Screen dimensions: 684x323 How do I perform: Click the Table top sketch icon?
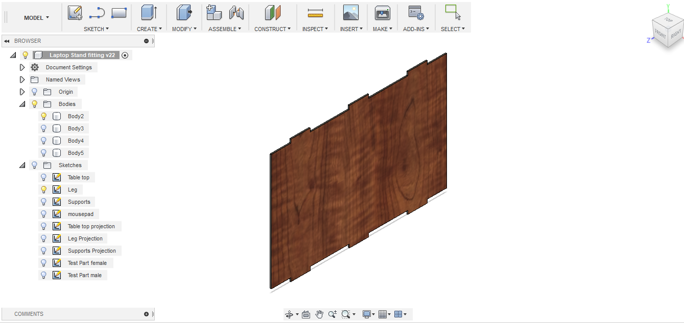[x=57, y=177]
